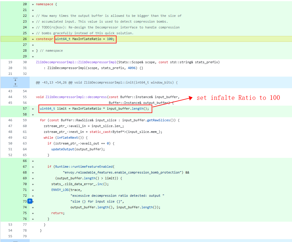The height and width of the screenshot is (242, 292).
Task: Click updateOutput(output_buffer) call
Action: (x=78, y=149)
